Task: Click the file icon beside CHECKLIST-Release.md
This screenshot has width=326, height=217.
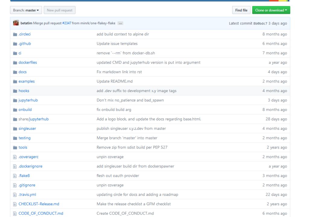Action: pos(15,204)
